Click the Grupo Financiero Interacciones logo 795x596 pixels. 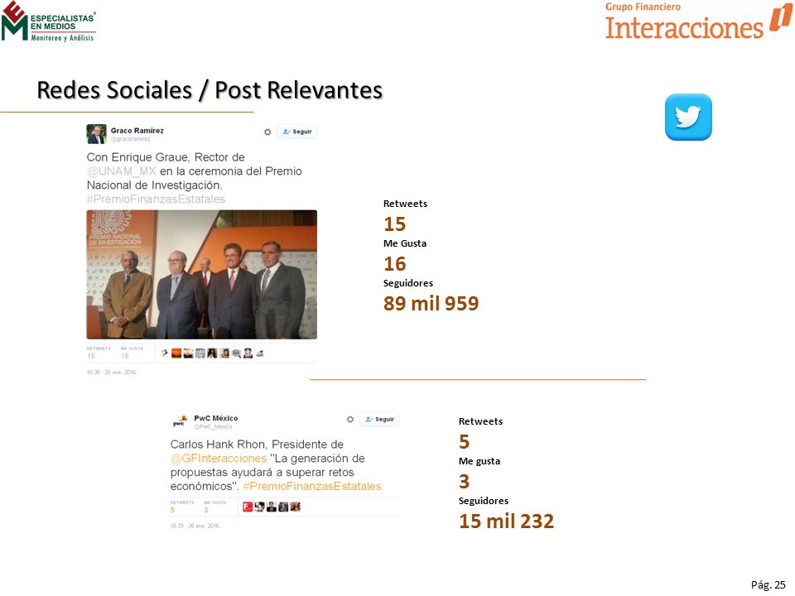pos(699,22)
